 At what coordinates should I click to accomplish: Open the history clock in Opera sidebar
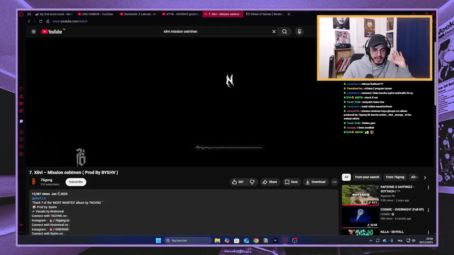tap(21, 140)
